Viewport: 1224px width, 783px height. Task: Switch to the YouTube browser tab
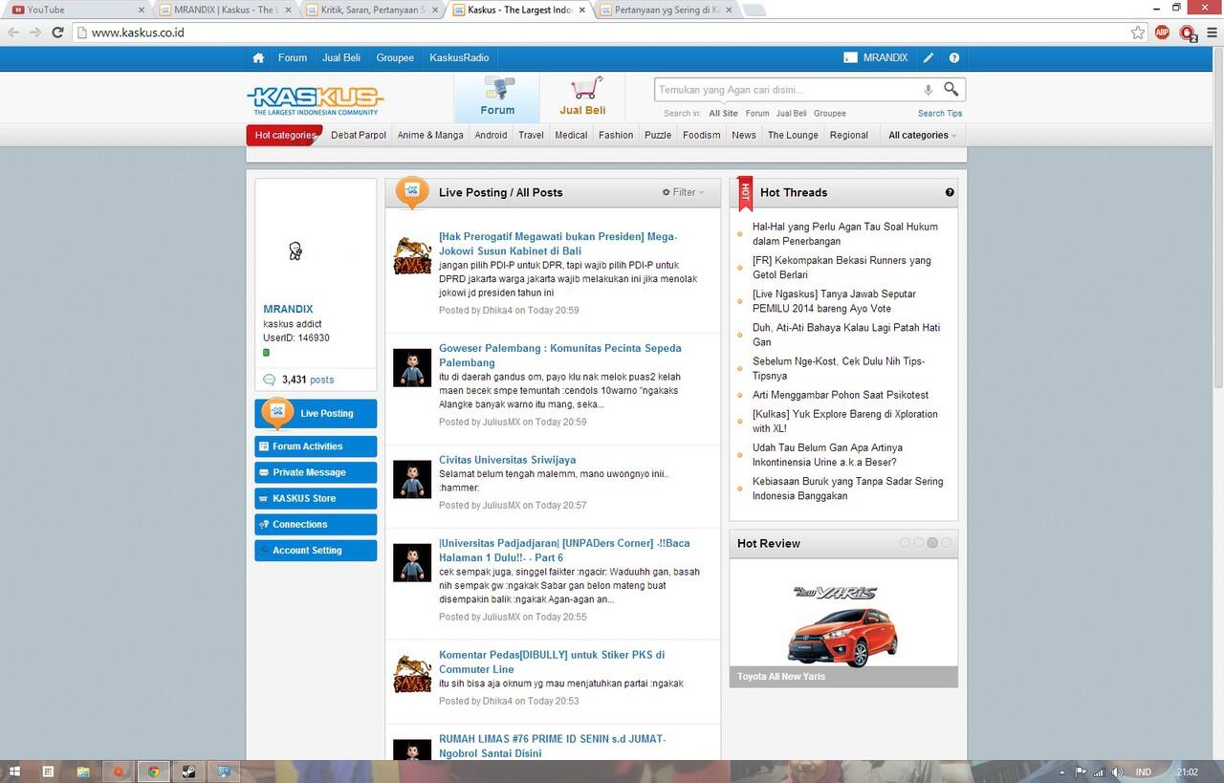76,10
